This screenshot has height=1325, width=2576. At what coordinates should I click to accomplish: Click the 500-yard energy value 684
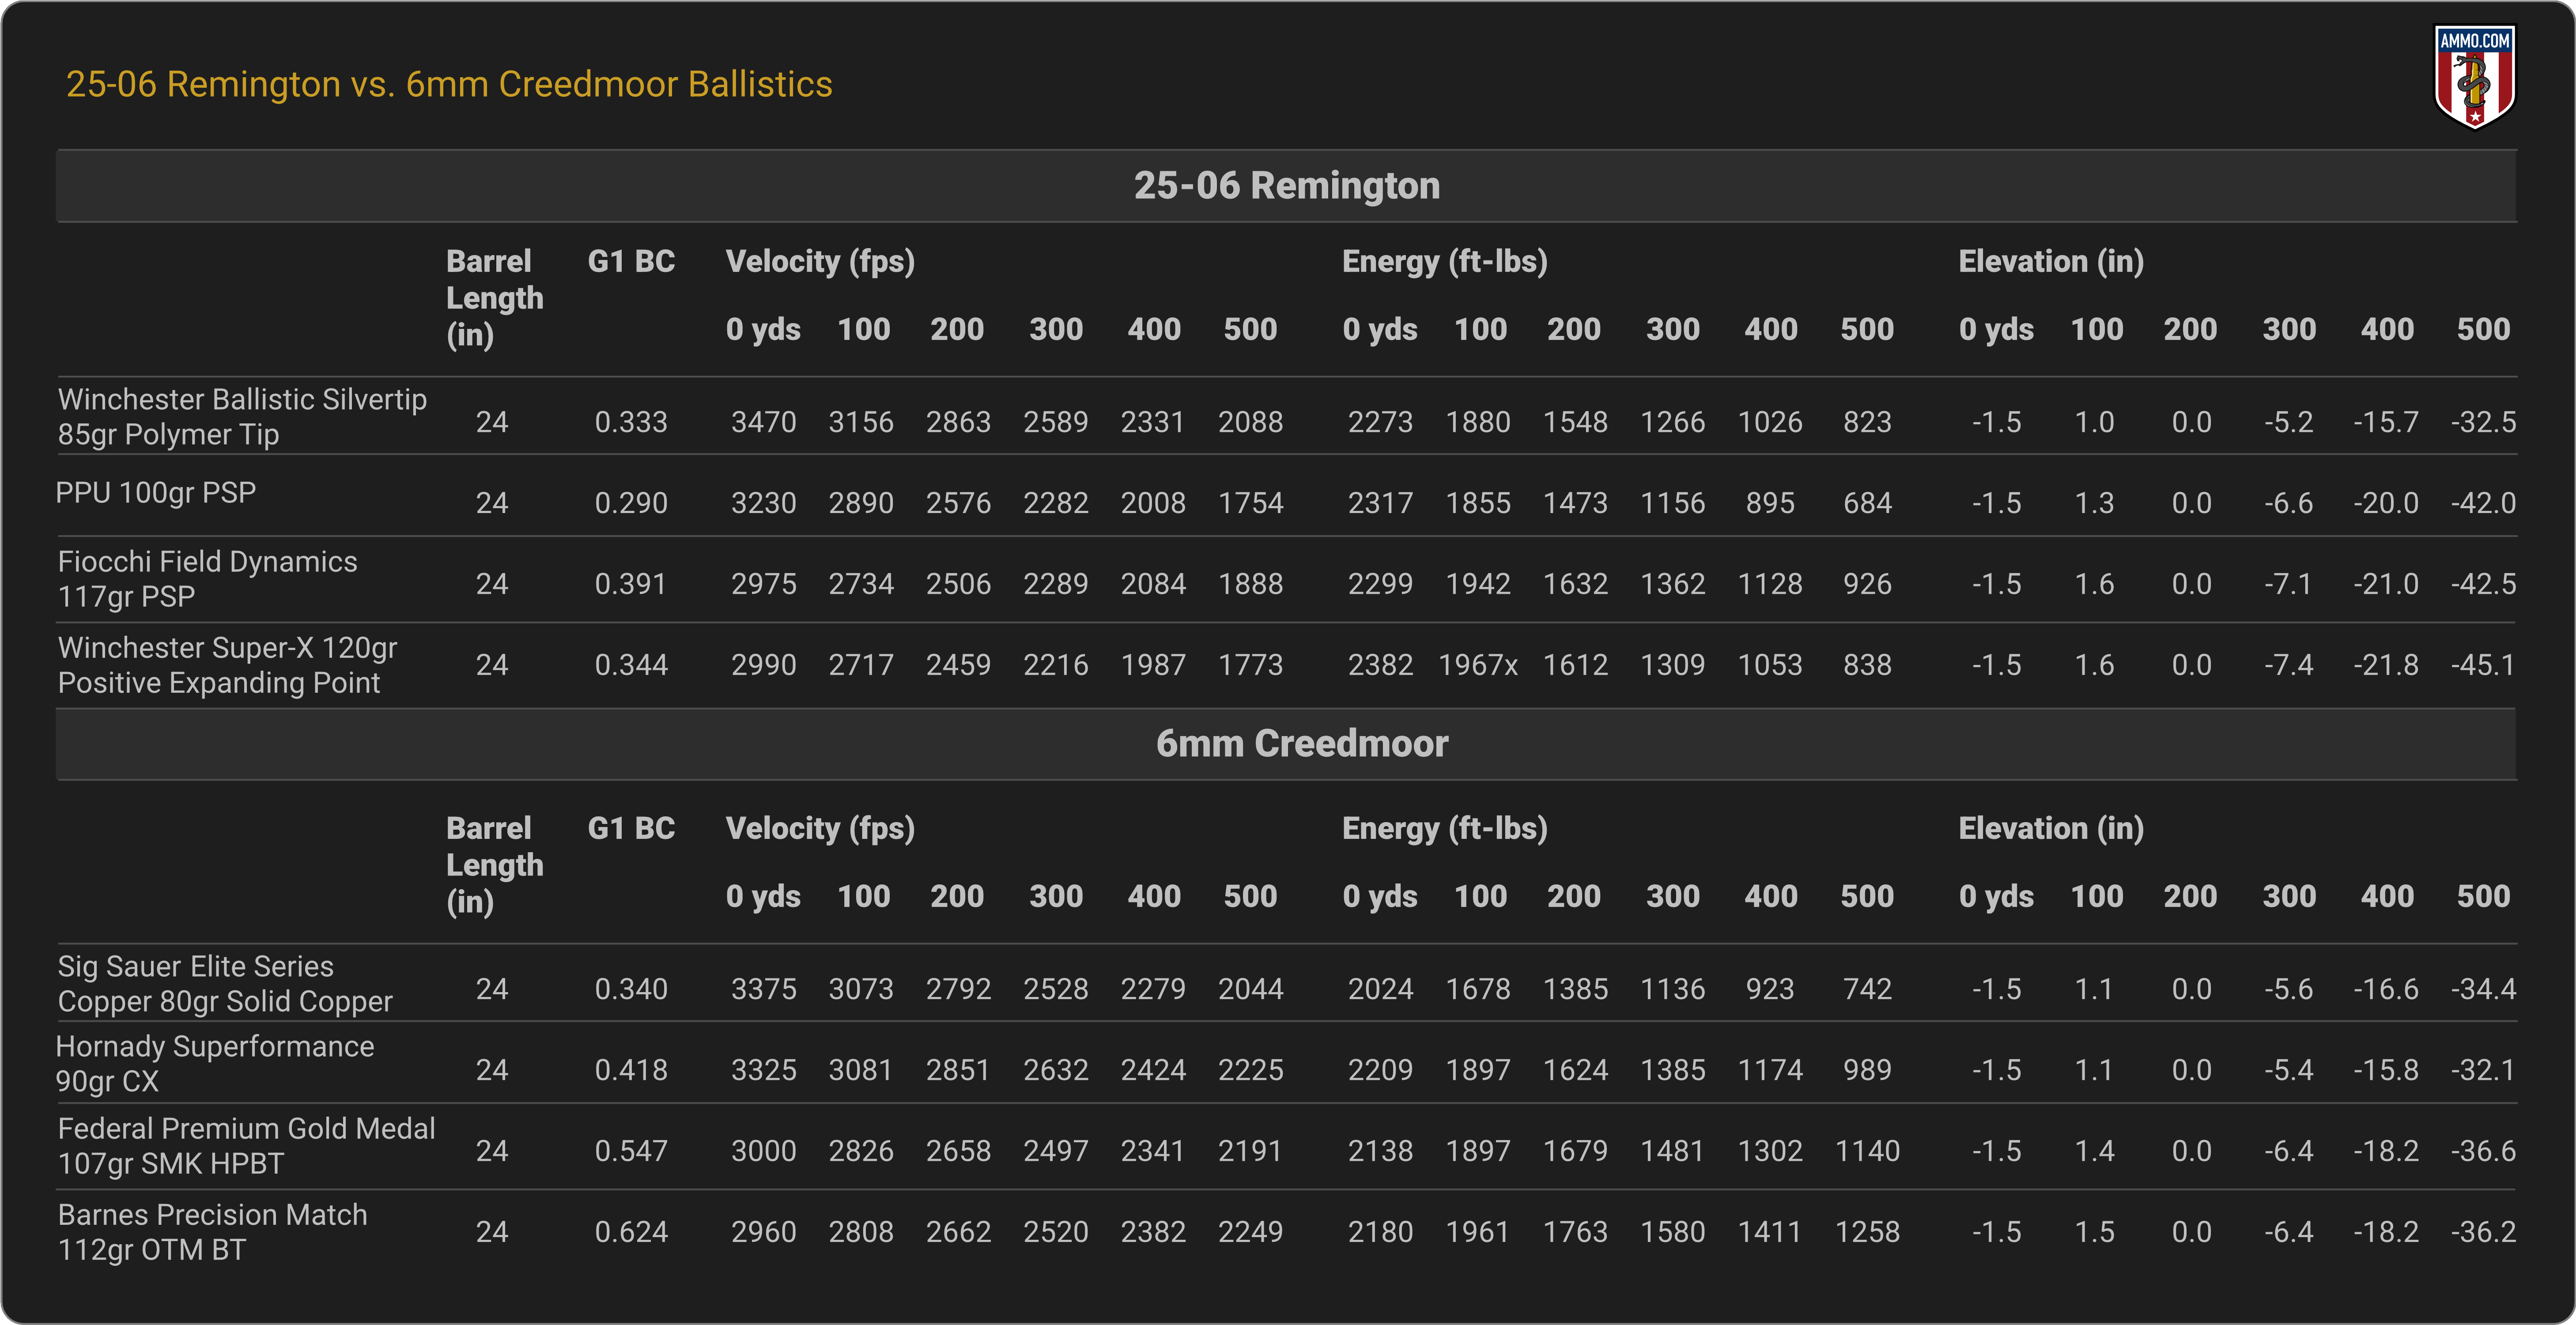pos(1868,503)
